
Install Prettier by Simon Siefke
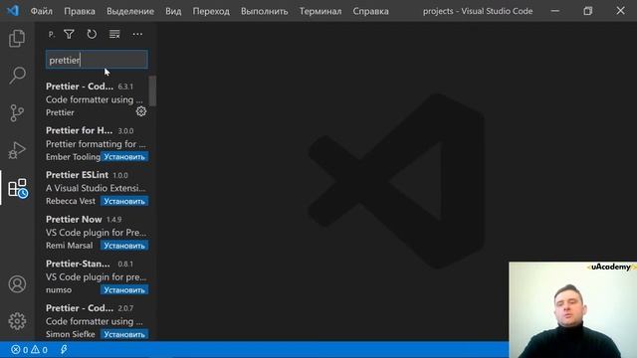click(124, 334)
